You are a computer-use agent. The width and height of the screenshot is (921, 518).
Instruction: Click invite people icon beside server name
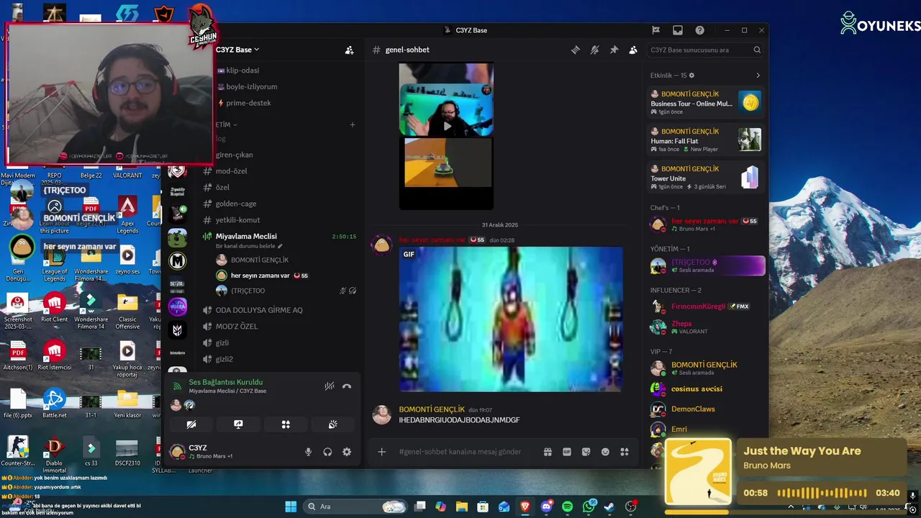[x=349, y=50]
